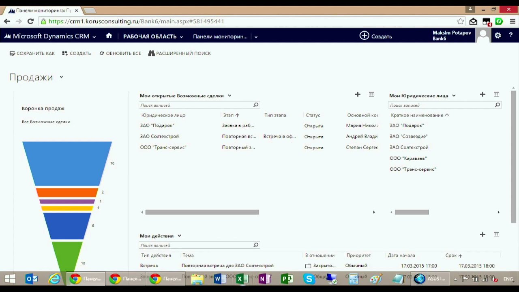Image resolution: width=519 pixels, height=292 pixels.
Task: Open ЗАО "Подарок" in Возможные сделки
Action: pyautogui.click(x=157, y=125)
